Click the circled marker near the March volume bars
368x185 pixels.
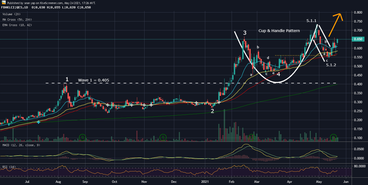tap(252, 137)
